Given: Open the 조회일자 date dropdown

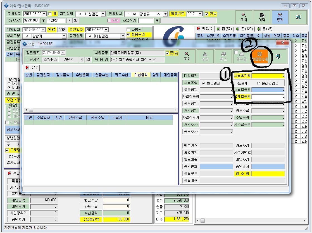Looking at the screenshot, I should pyautogui.click(x=44, y=14).
